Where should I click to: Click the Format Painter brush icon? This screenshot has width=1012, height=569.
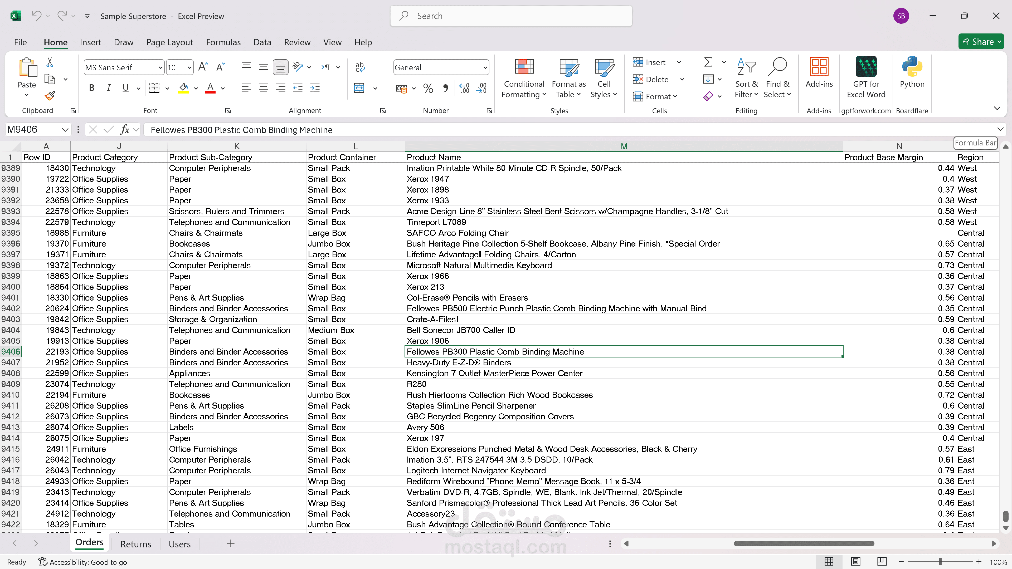pyautogui.click(x=50, y=95)
